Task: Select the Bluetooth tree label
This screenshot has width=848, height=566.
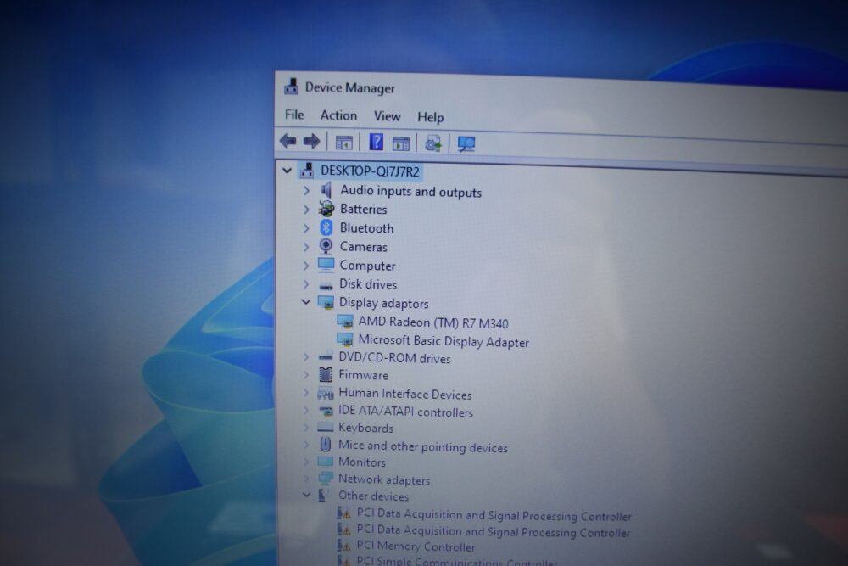Action: 366,227
